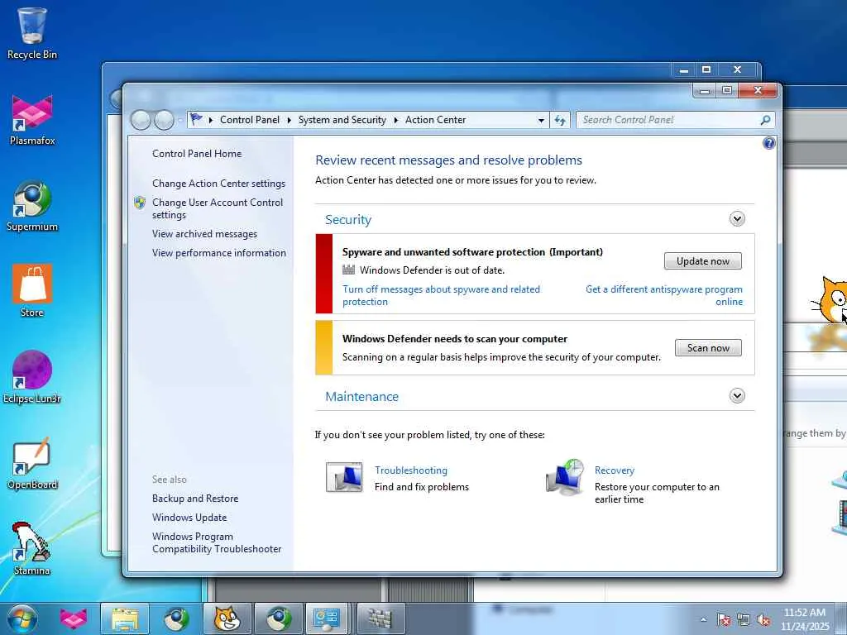847x635 pixels.
Task: Click the network tray icon
Action: pos(744,619)
